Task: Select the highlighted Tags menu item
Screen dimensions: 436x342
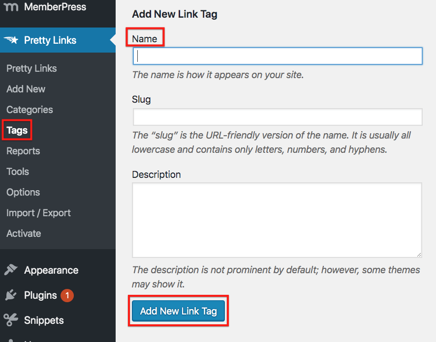Action: [x=16, y=130]
